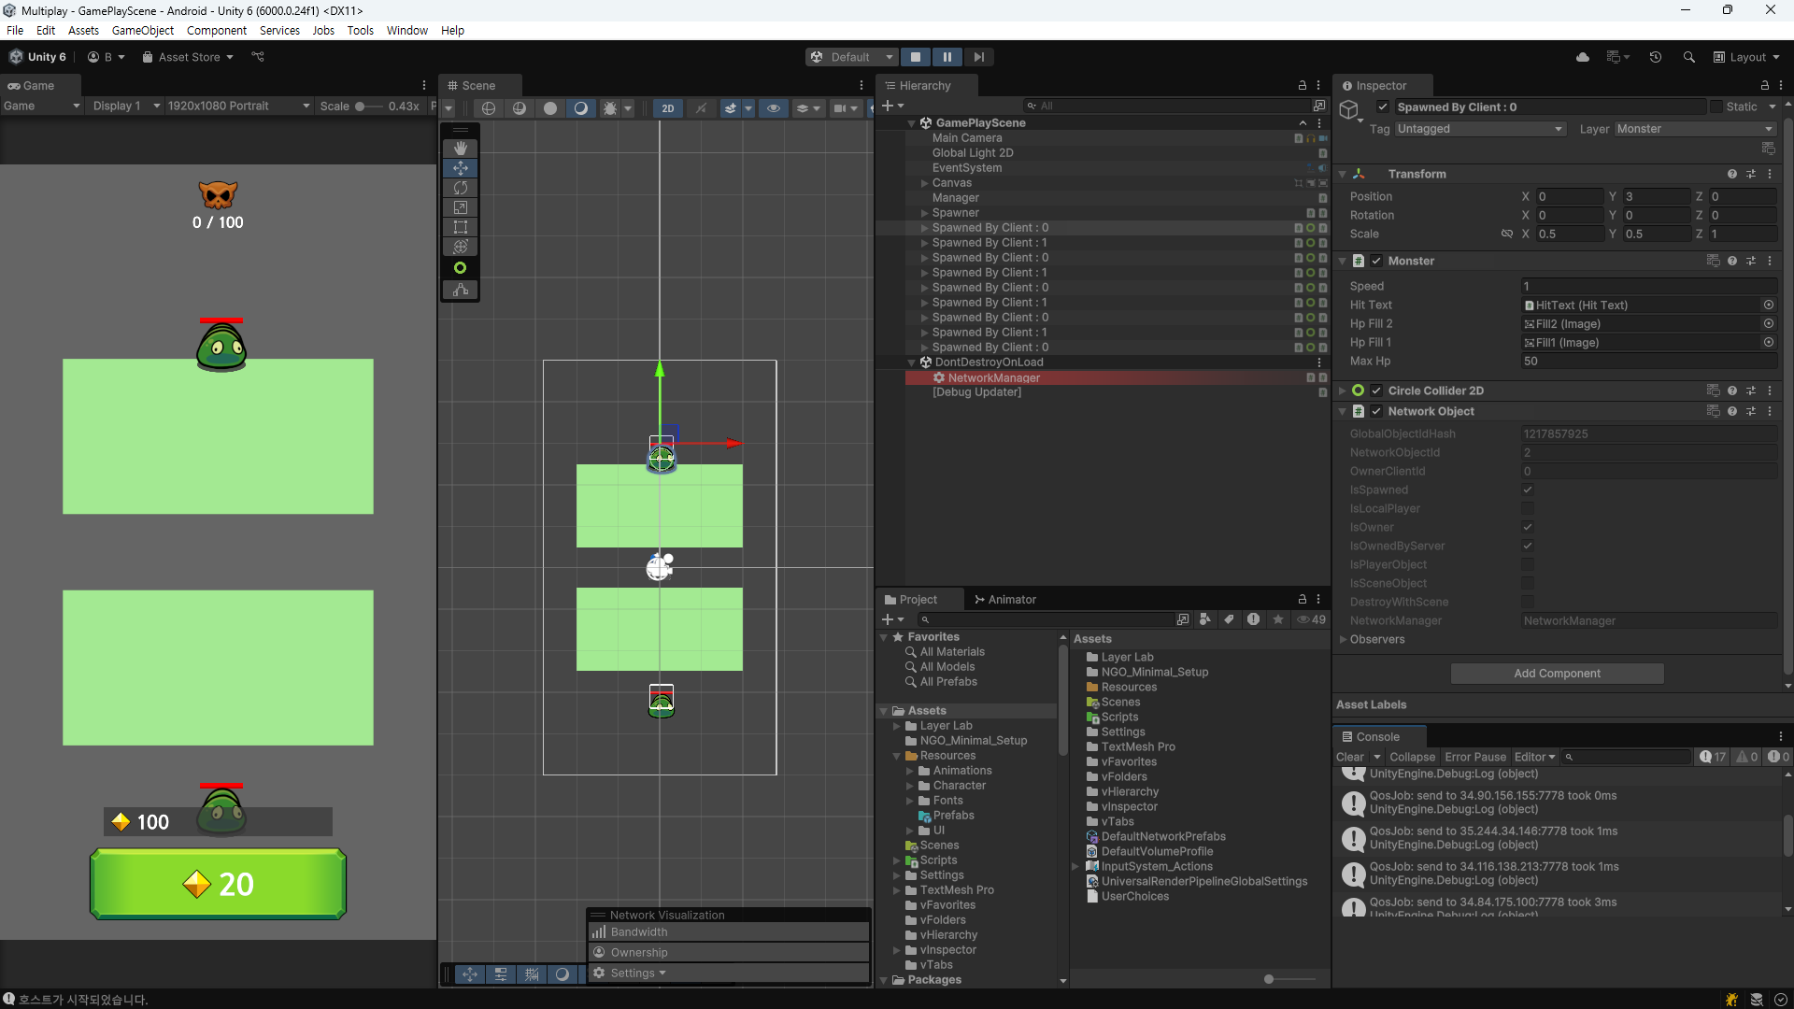Viewport: 1794px width, 1009px height.
Task: Adjust the Game view Scale slider
Action: point(369,107)
